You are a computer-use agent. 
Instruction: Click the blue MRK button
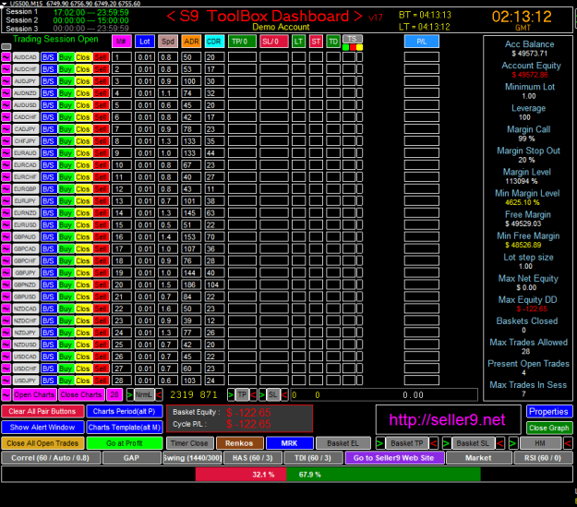289,443
